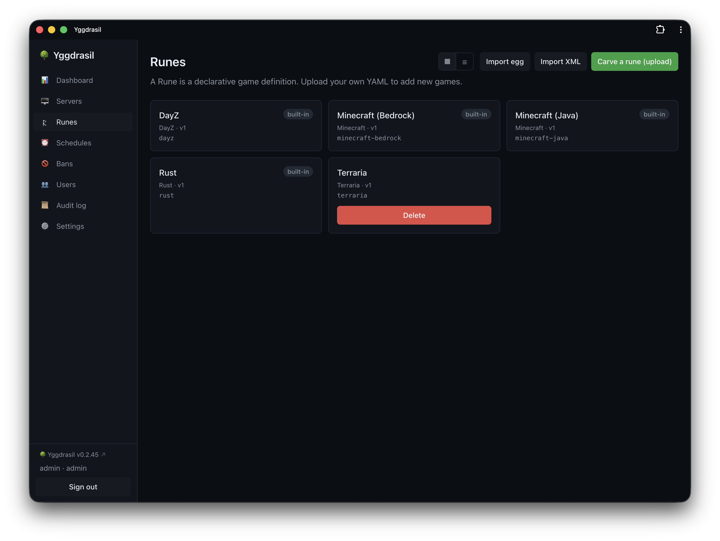Import an XML definition
The height and width of the screenshot is (541, 720).
coord(560,62)
